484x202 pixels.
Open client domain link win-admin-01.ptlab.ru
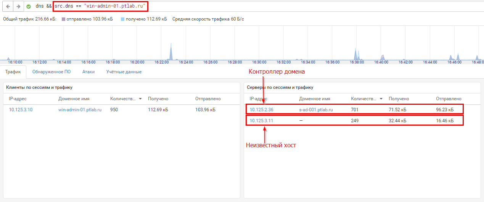(x=80, y=110)
